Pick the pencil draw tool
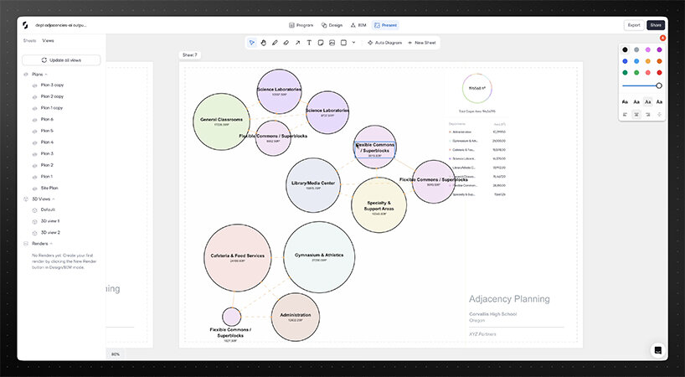 click(x=275, y=42)
